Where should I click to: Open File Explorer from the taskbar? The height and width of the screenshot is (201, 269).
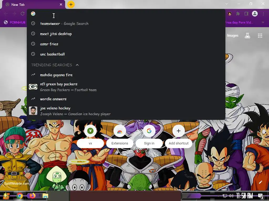[x=45, y=196]
